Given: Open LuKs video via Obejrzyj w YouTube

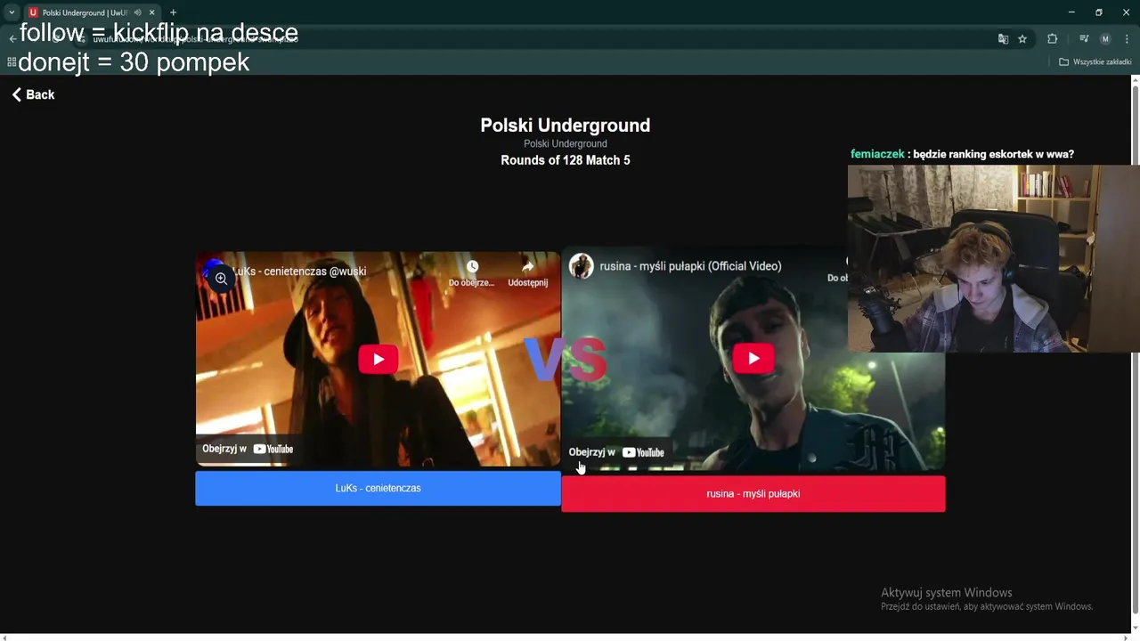Looking at the screenshot, I should (248, 449).
